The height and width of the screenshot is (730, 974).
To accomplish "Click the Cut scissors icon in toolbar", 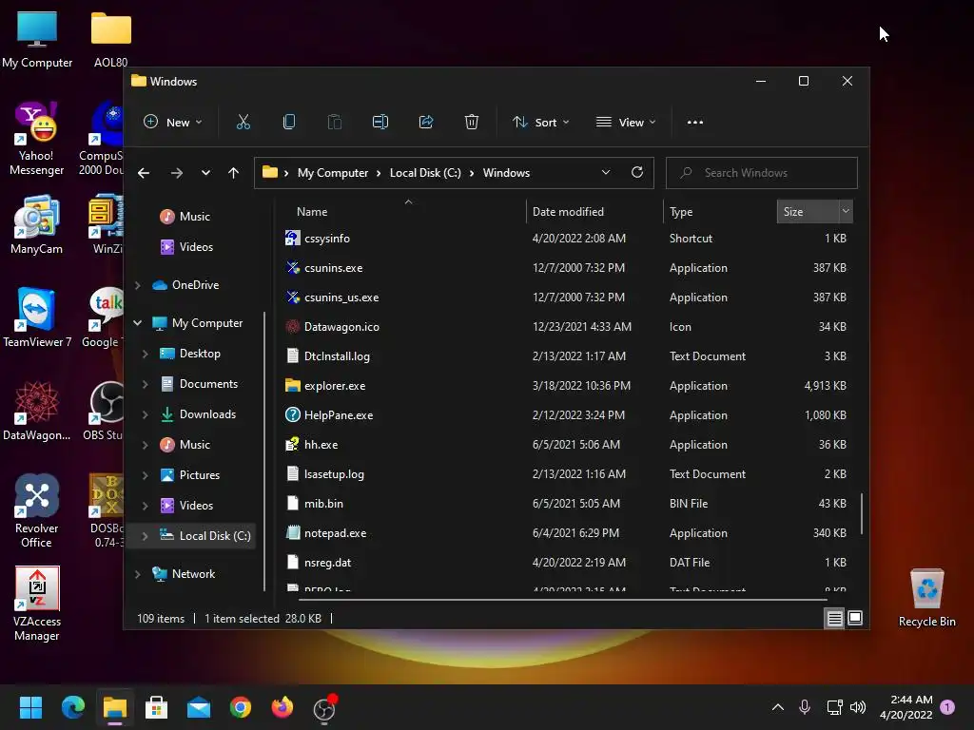I will 243,123.
